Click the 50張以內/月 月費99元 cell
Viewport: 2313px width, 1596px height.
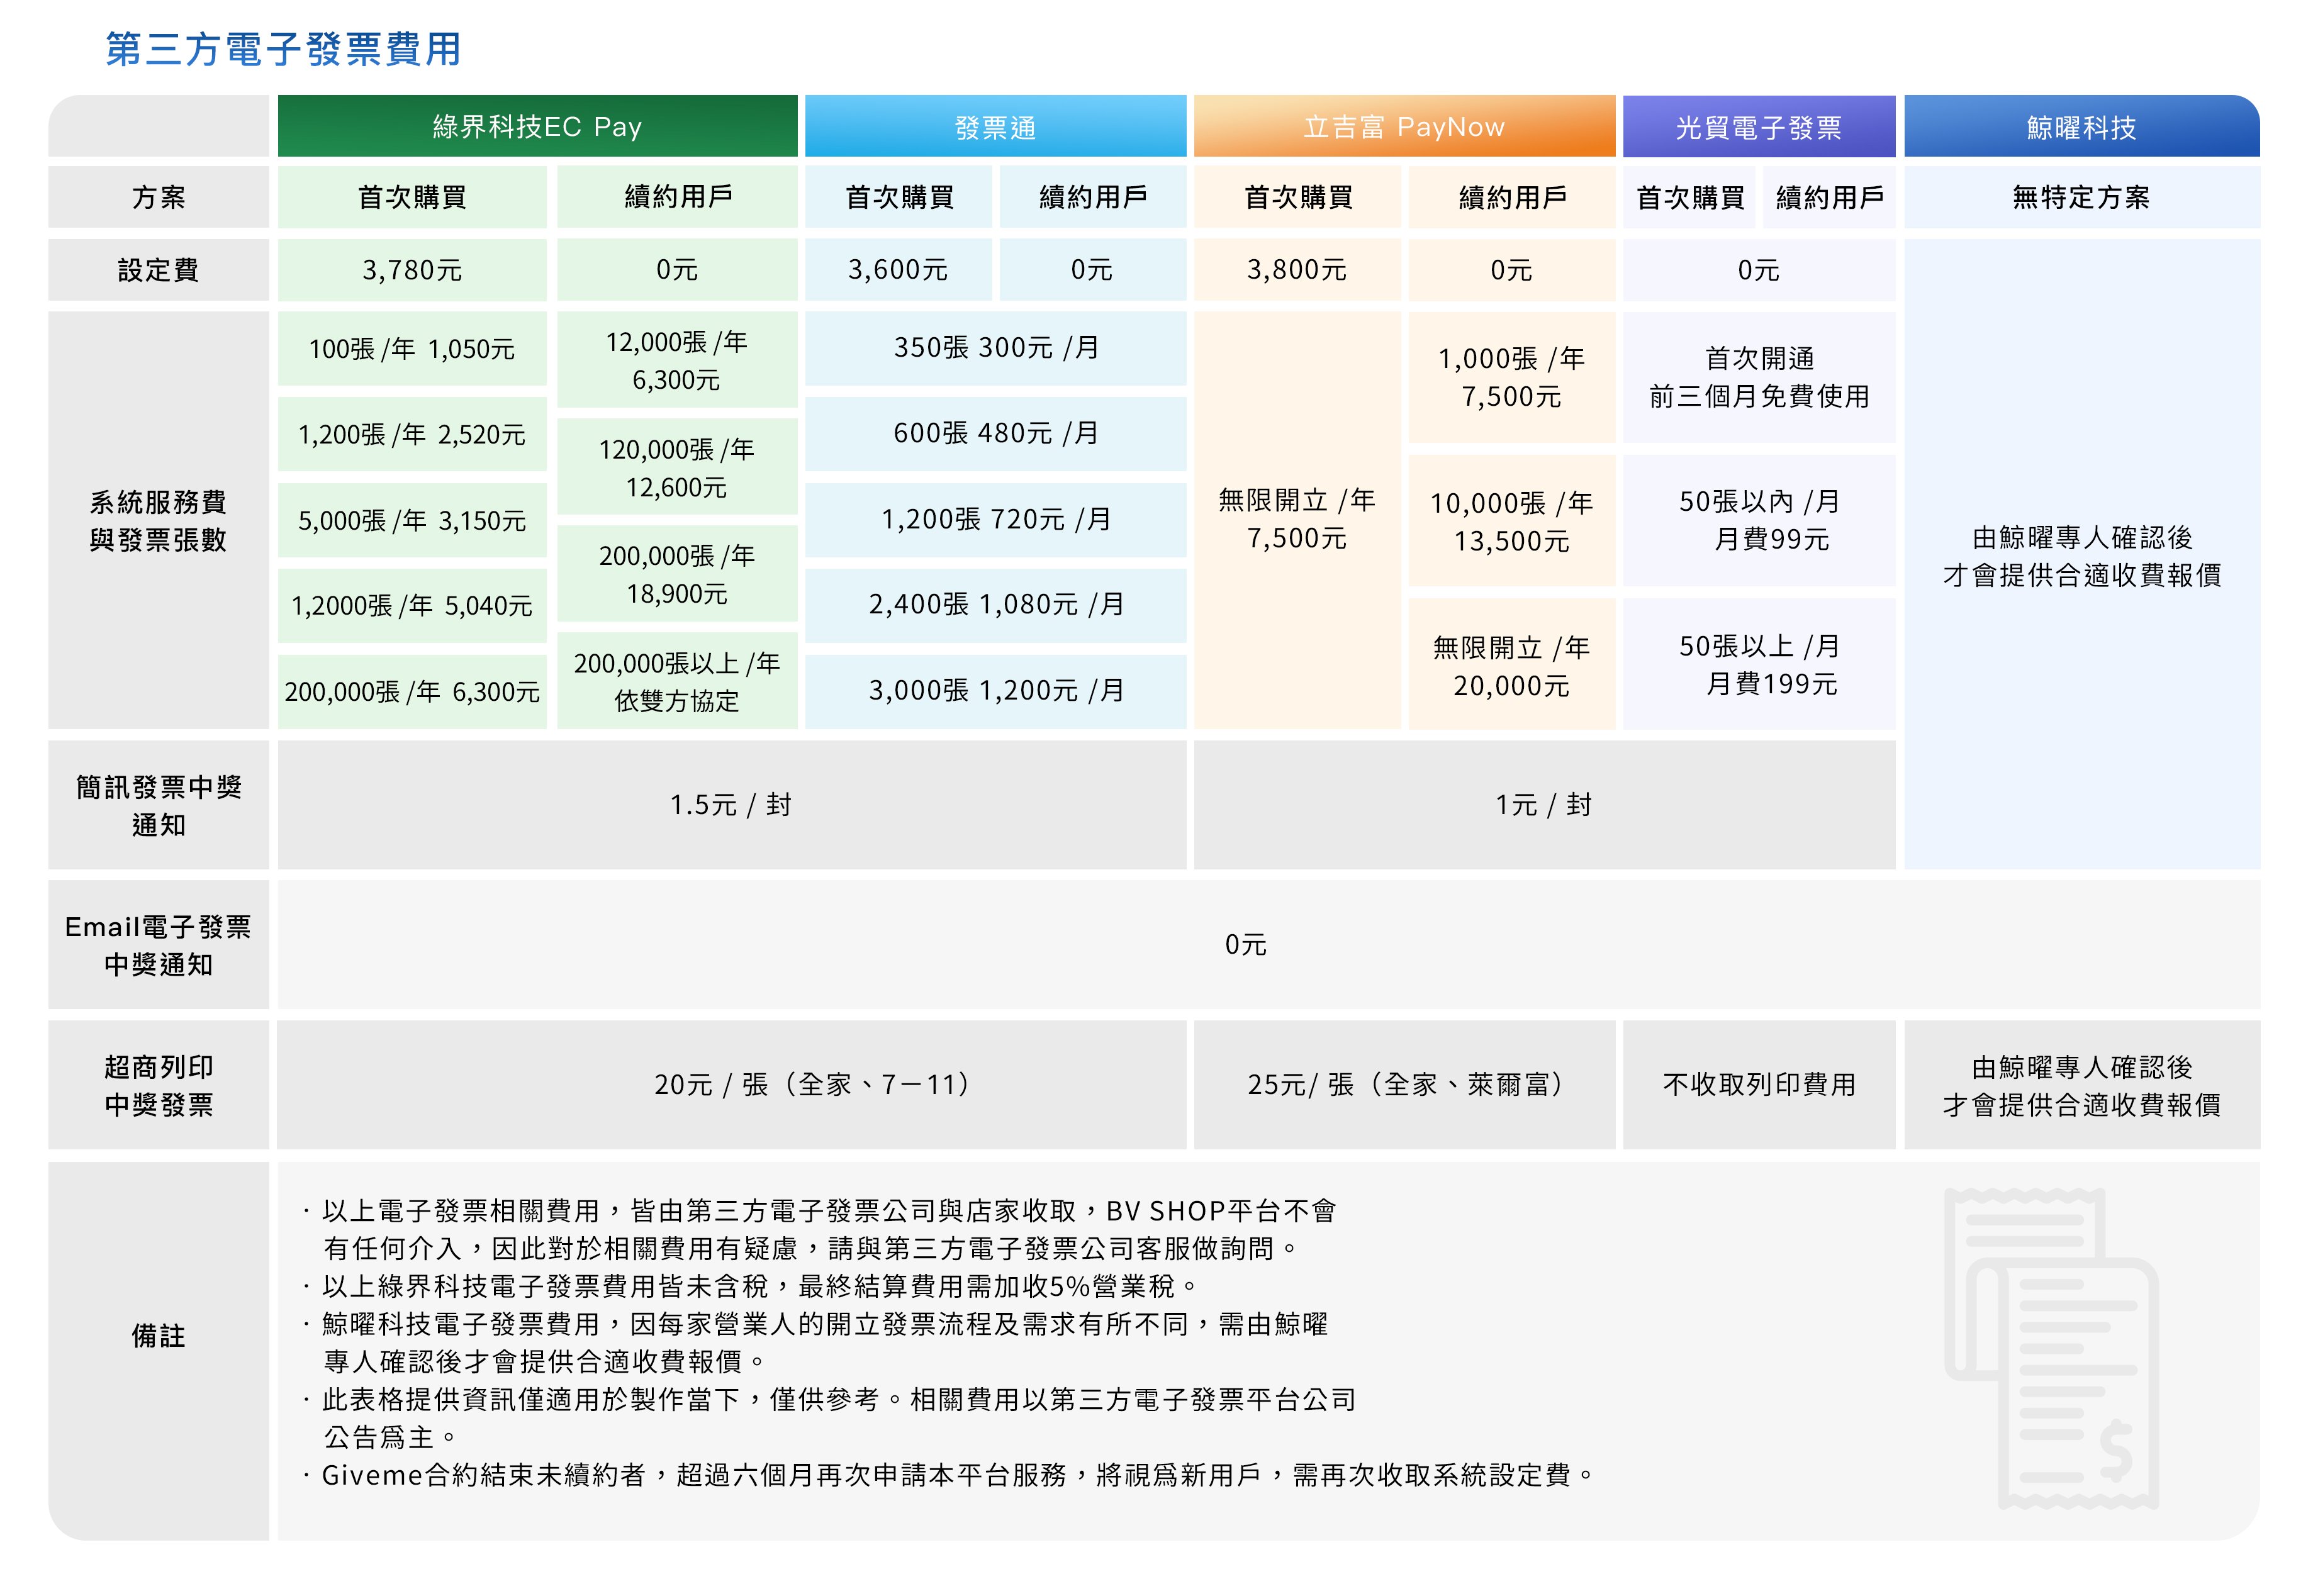(x=1758, y=521)
